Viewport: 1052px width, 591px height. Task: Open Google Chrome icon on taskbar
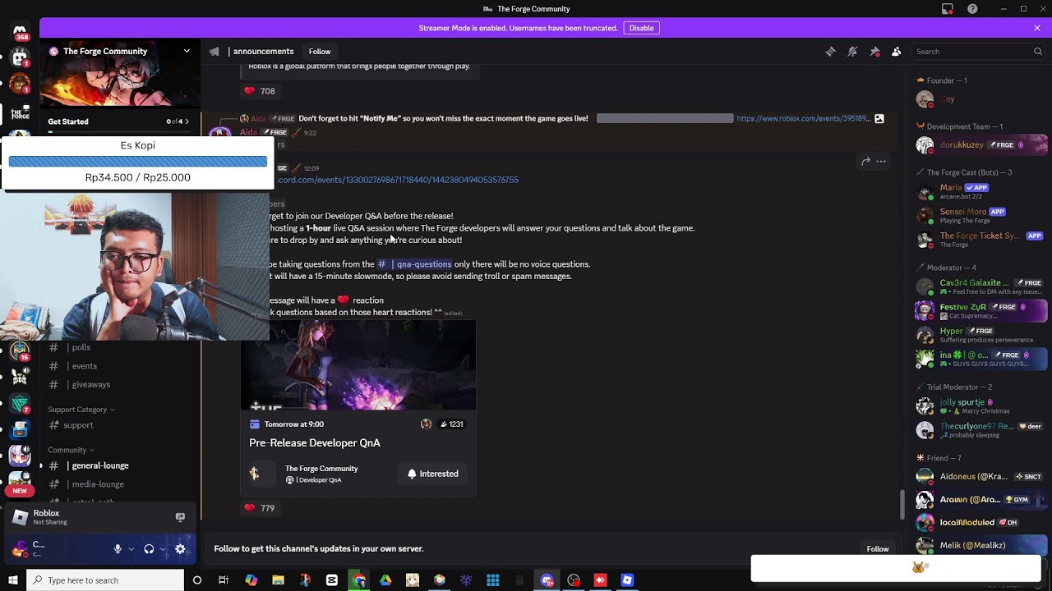(x=359, y=580)
